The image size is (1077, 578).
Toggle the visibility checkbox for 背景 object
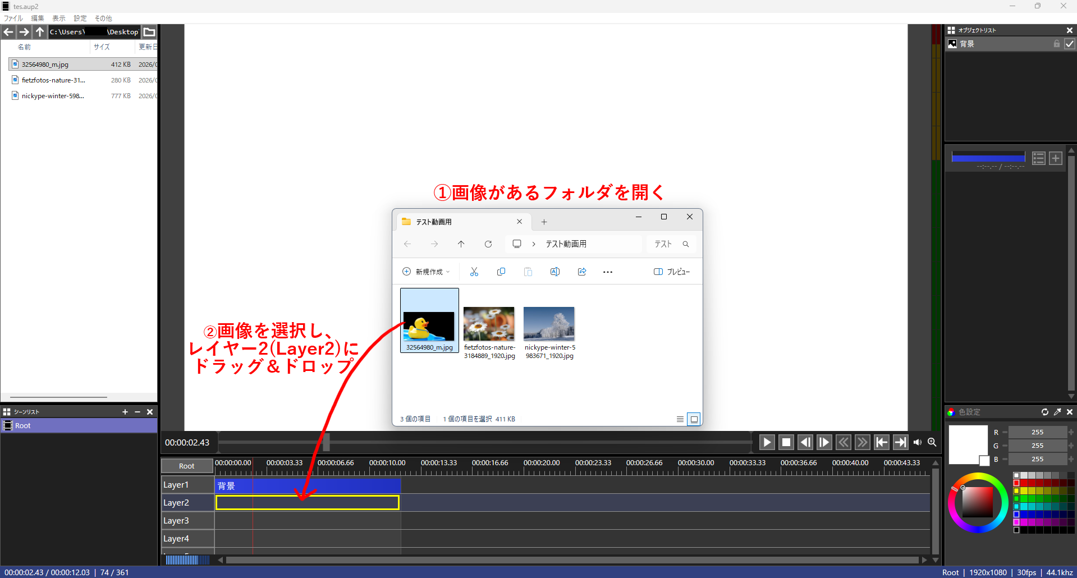coord(1069,44)
